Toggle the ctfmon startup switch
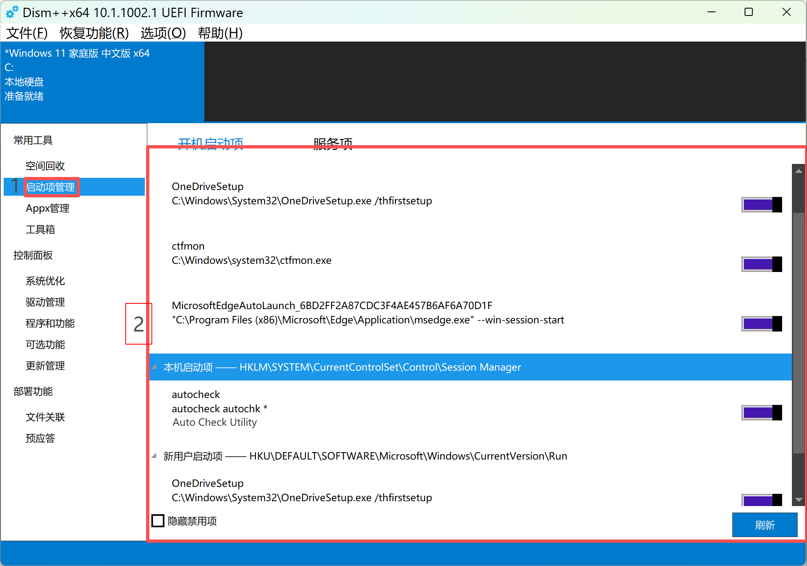Viewport: 807px width, 566px height. [761, 264]
